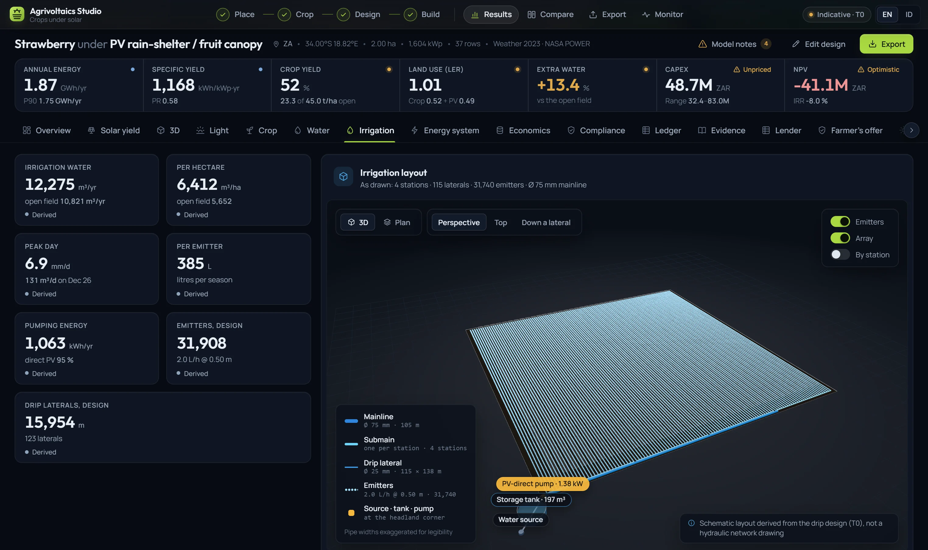Click the Mainline blue color swatch
This screenshot has width=928, height=550.
(351, 421)
